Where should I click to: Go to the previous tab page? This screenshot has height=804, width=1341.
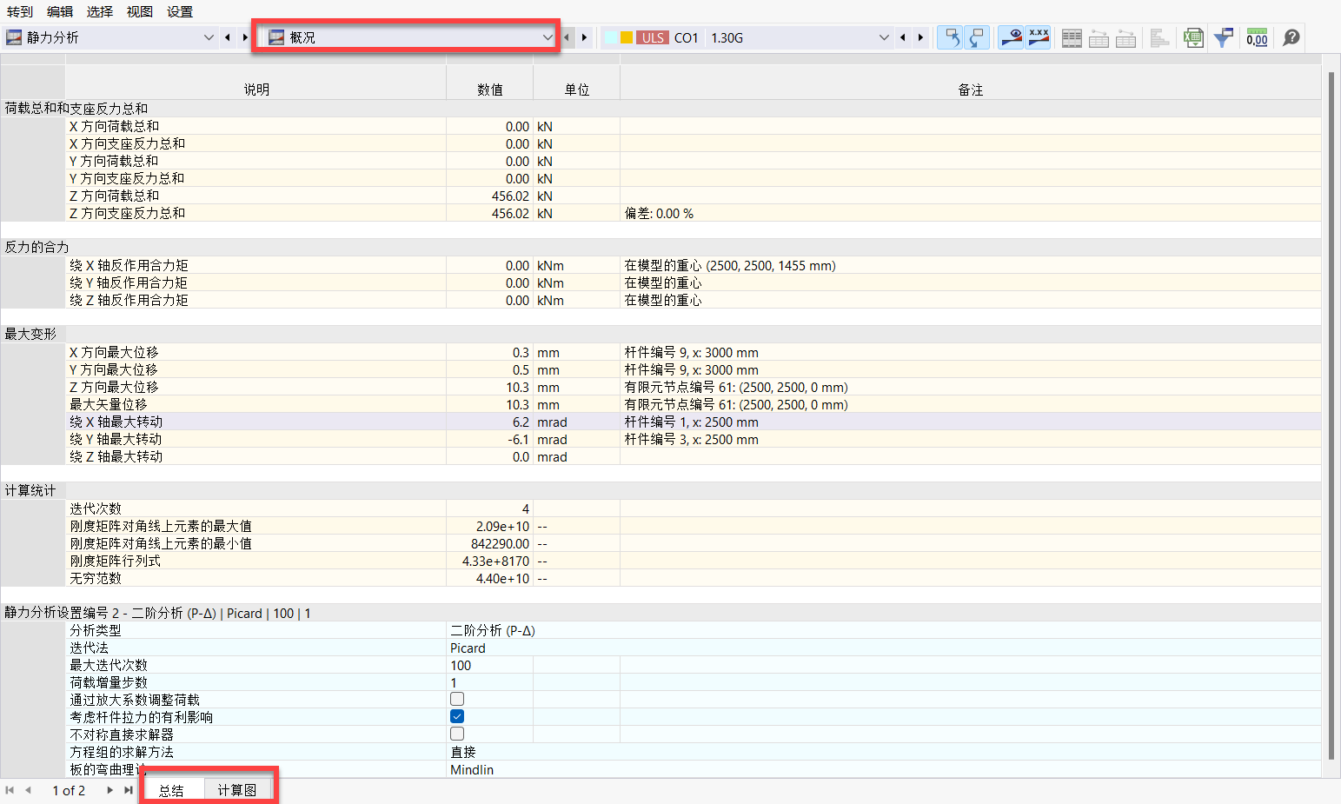(28, 790)
